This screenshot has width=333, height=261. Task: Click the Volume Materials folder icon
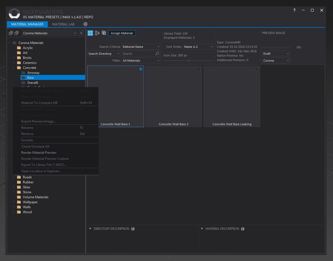pos(19,197)
